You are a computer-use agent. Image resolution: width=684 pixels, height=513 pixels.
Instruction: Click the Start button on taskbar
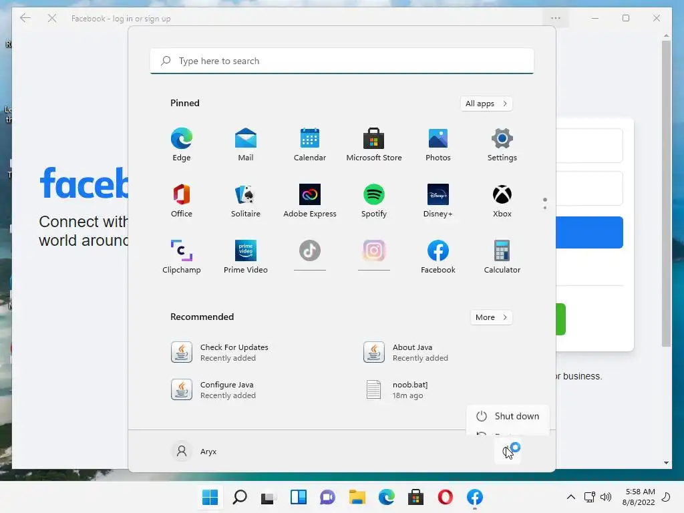point(210,497)
